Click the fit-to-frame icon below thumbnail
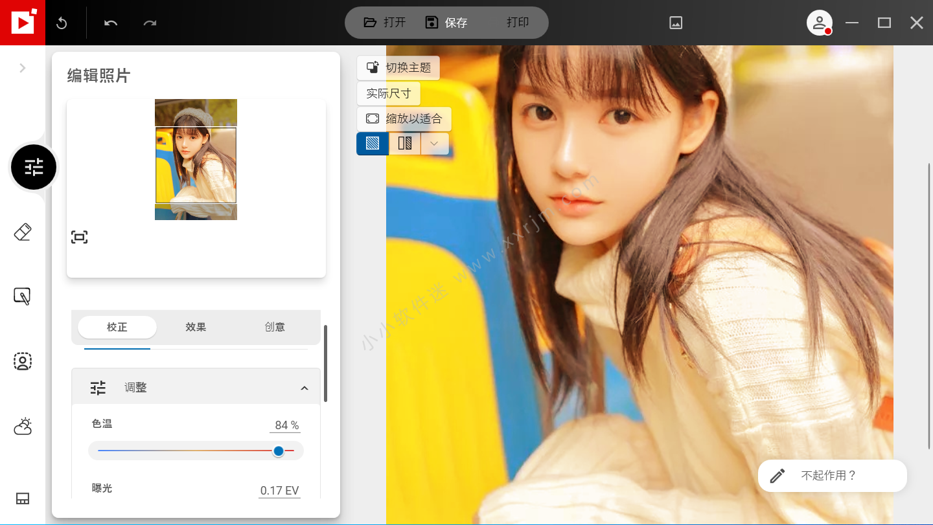The height and width of the screenshot is (525, 933). 79,237
